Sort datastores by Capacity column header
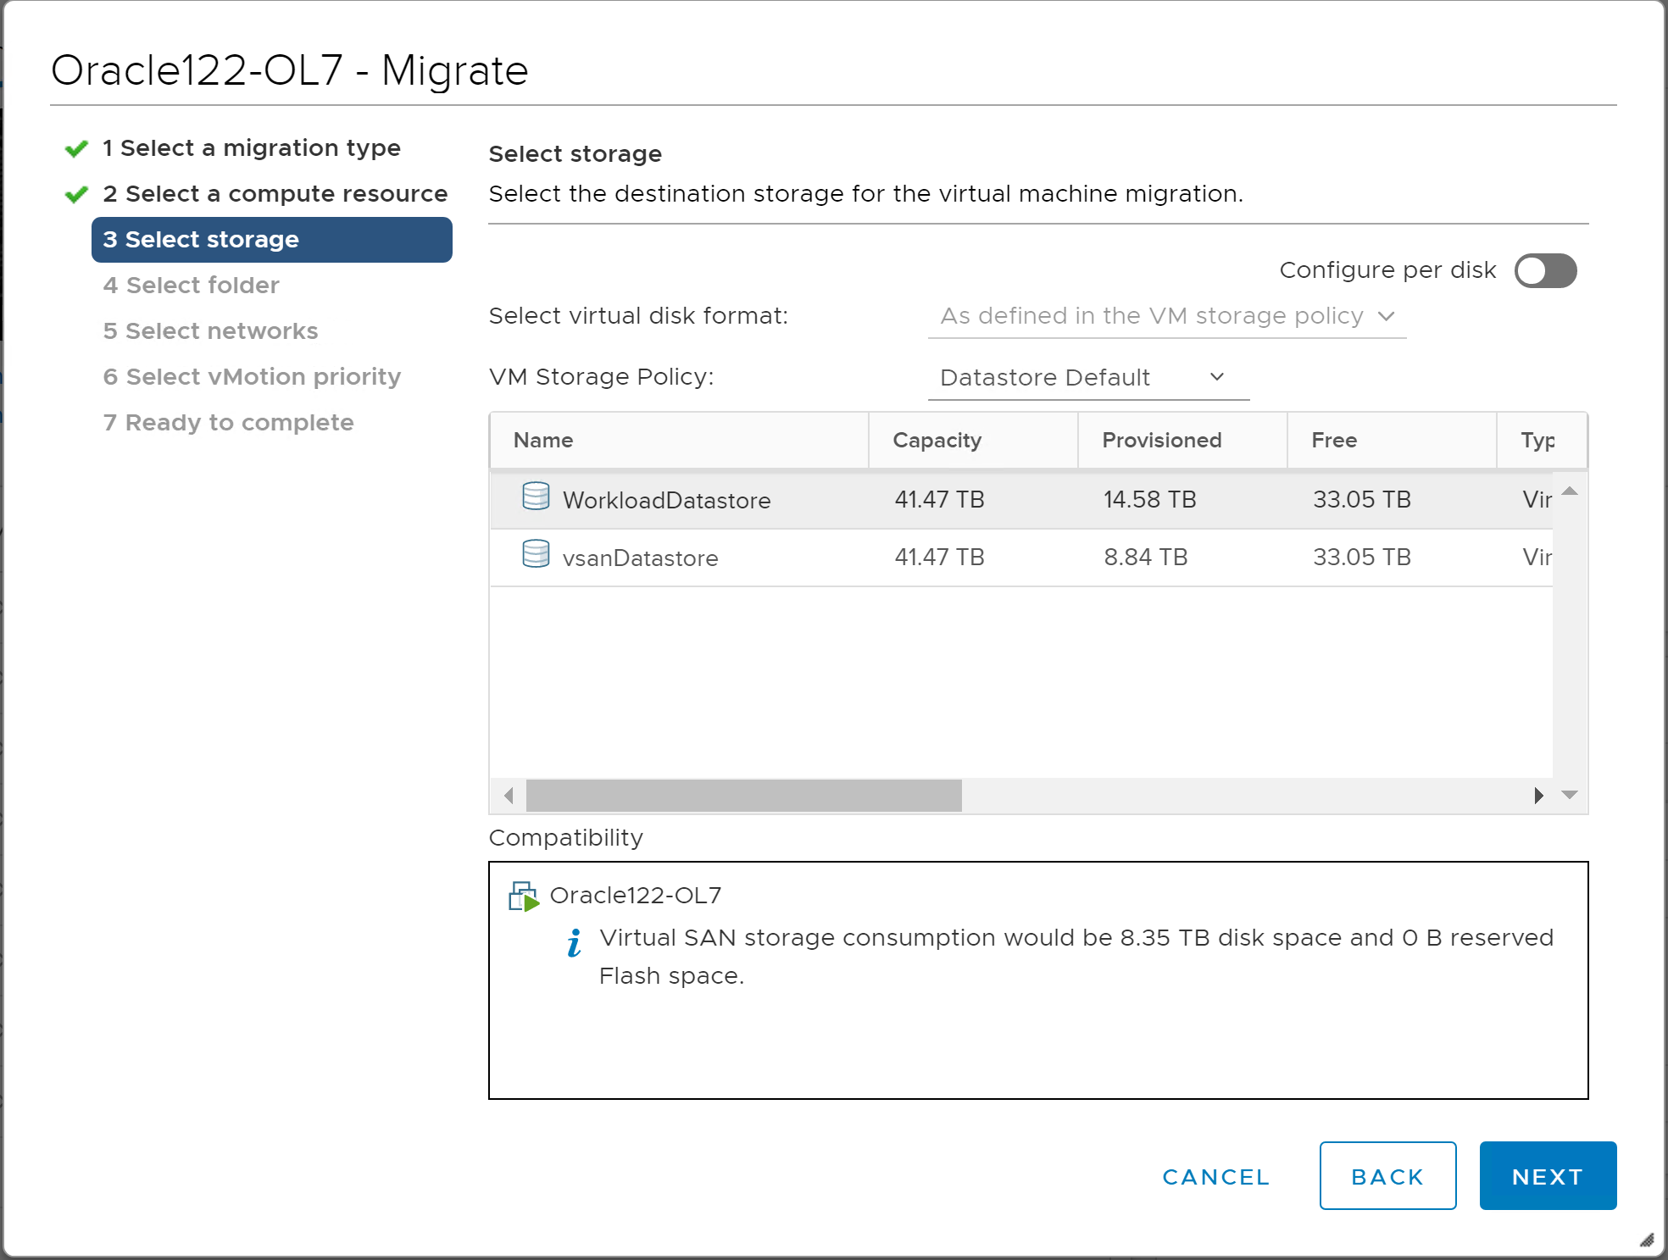1668x1260 pixels. click(937, 441)
